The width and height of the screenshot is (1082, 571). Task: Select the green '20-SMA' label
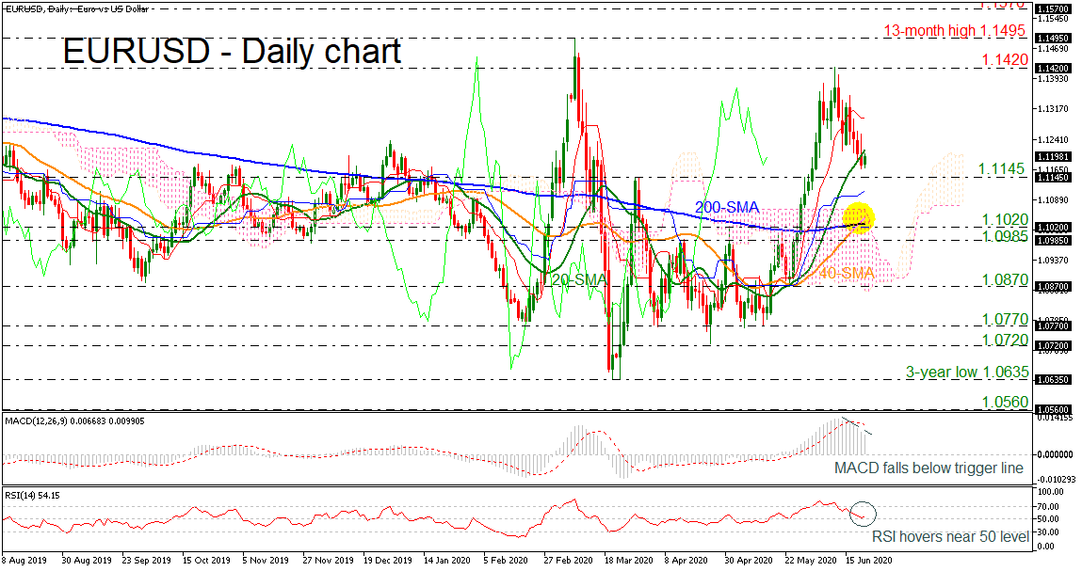pos(580,279)
